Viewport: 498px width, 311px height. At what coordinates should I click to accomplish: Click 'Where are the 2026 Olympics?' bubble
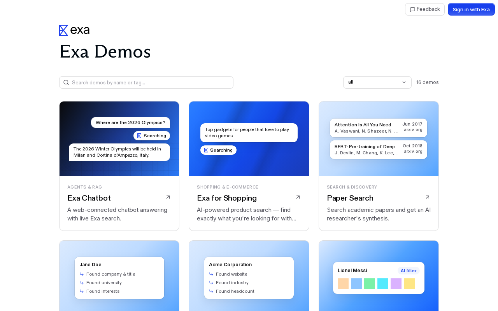130,122
